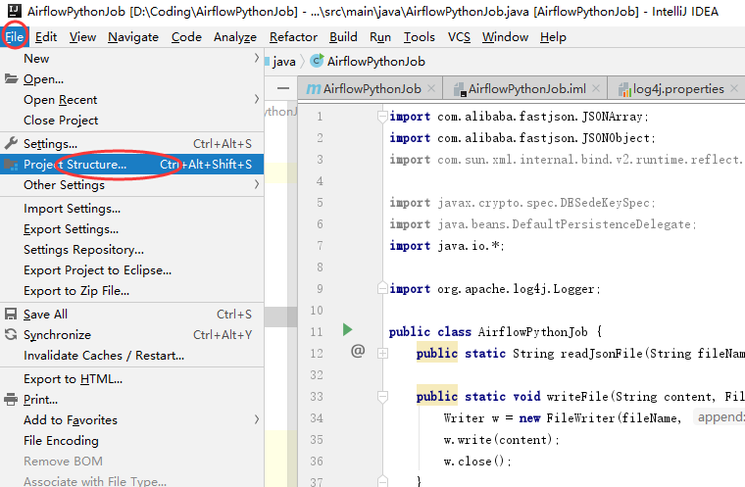The image size is (745, 487).
Task: Click the class name AirflowPythonJob in code
Action: (x=532, y=332)
